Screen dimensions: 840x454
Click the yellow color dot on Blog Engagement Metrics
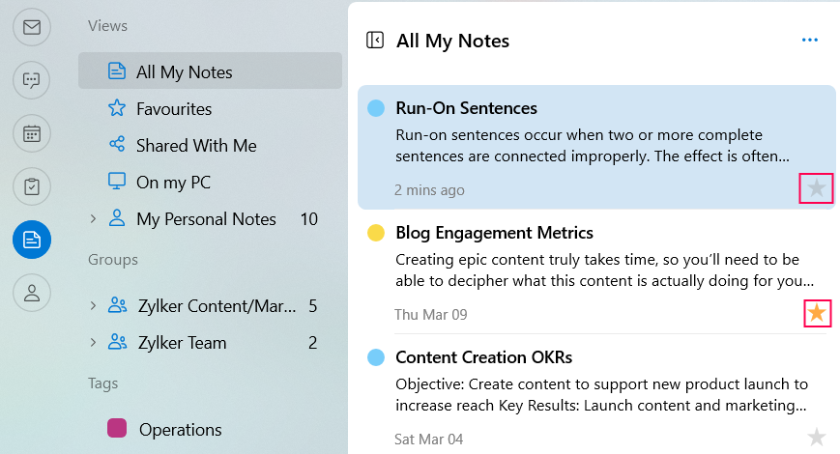point(376,233)
